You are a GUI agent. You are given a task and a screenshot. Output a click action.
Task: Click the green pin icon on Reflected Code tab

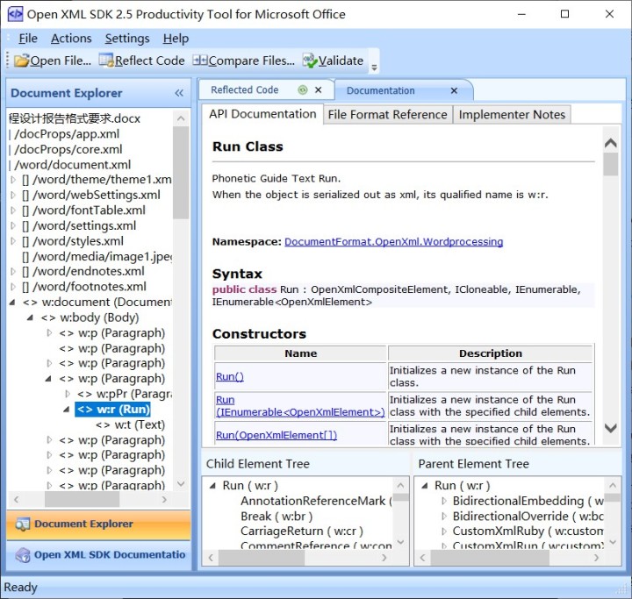click(303, 89)
